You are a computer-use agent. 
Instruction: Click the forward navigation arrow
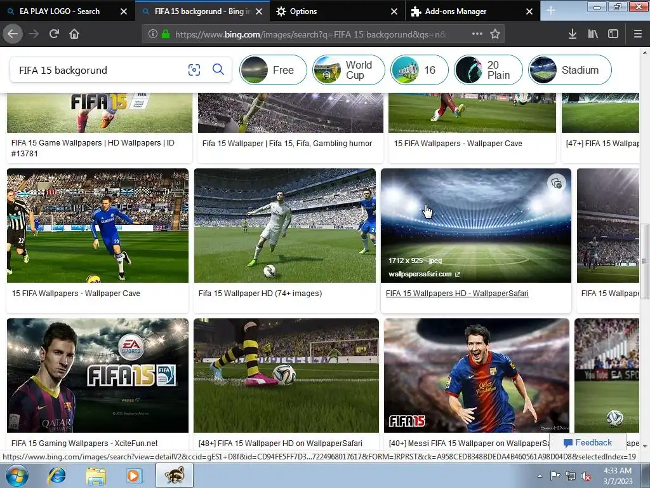pos(34,34)
